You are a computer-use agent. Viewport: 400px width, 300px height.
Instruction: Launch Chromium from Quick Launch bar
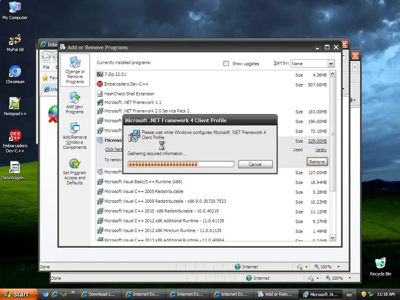click(46, 294)
